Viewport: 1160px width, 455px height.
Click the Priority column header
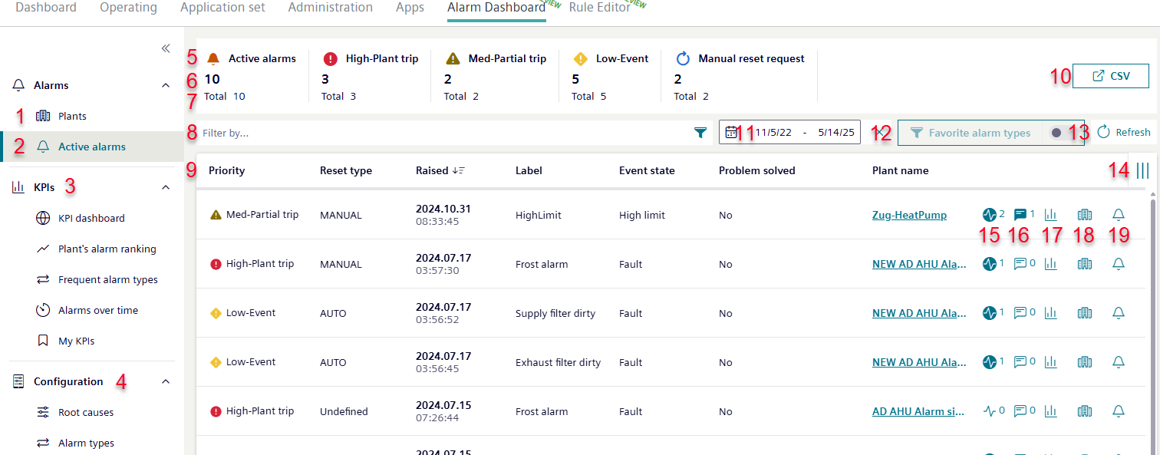226,170
